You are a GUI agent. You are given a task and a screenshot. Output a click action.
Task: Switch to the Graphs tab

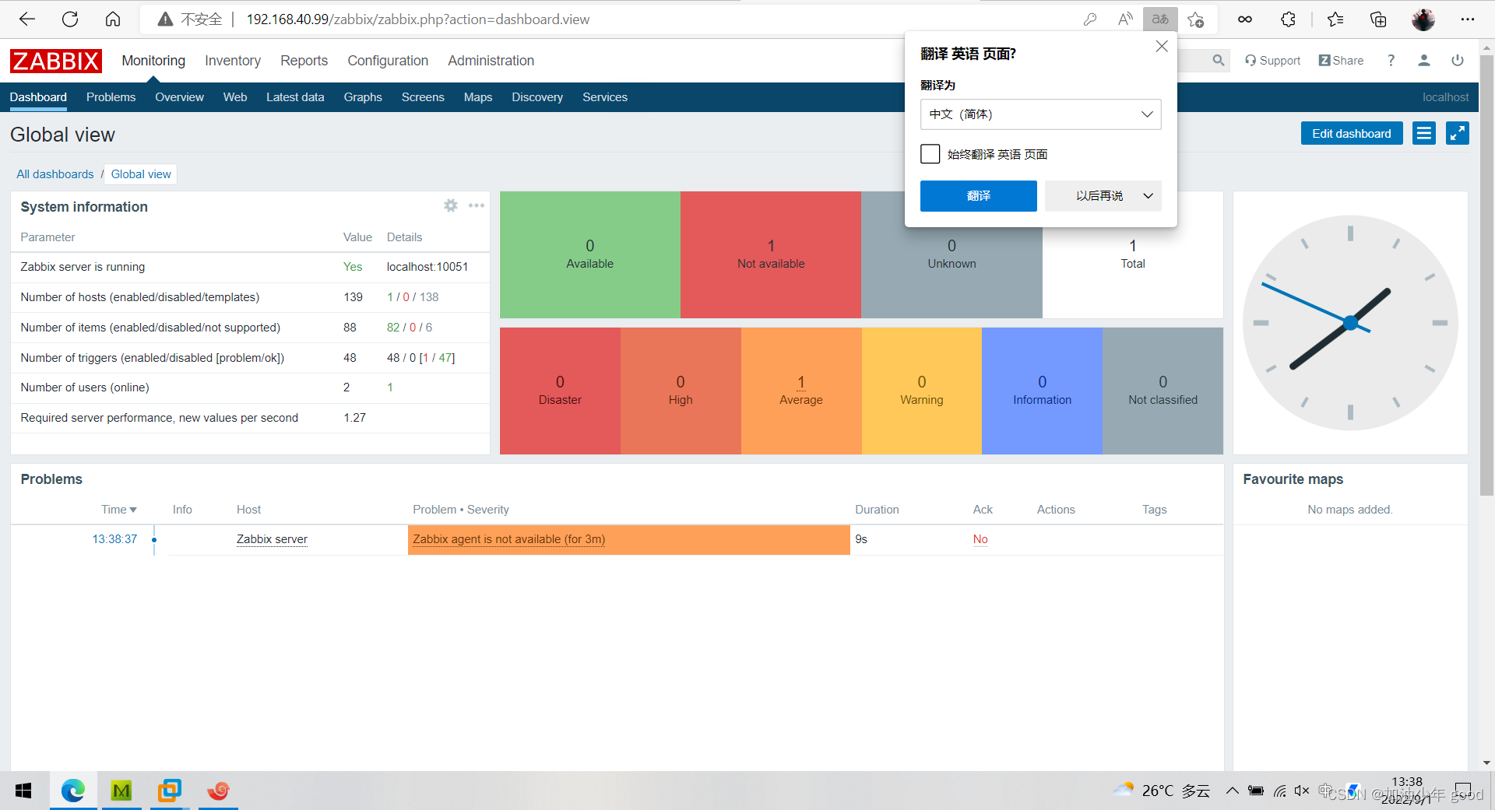tap(363, 97)
